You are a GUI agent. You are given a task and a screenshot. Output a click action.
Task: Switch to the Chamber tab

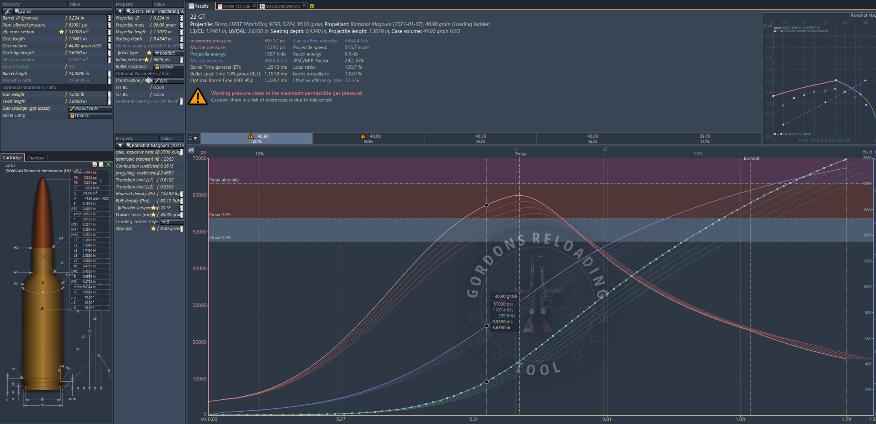point(36,158)
